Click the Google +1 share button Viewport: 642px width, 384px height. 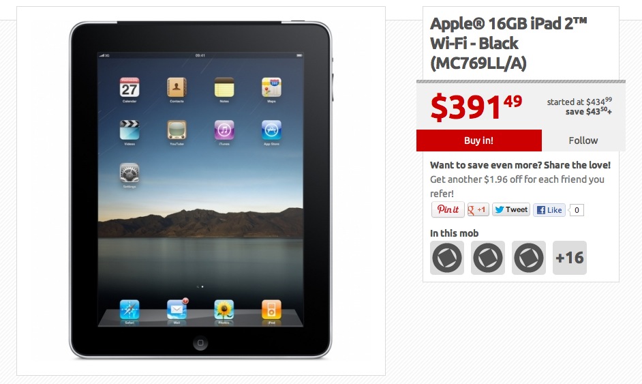(478, 210)
